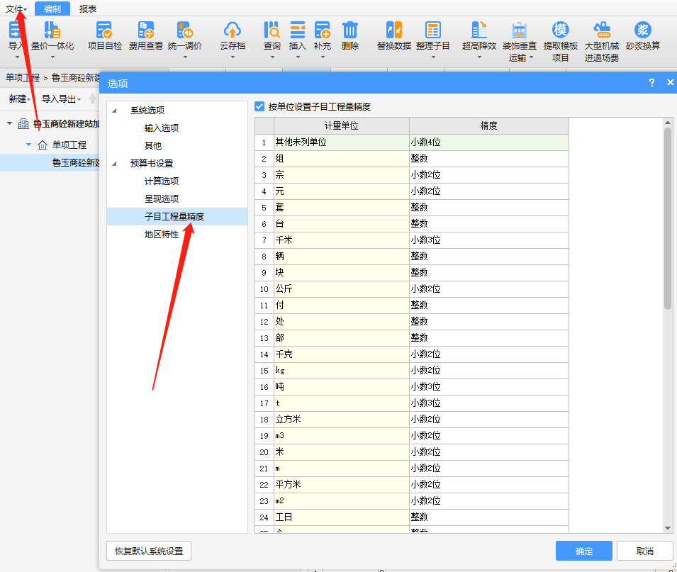
Task: Click the 删除 trash icon
Action: 349,30
